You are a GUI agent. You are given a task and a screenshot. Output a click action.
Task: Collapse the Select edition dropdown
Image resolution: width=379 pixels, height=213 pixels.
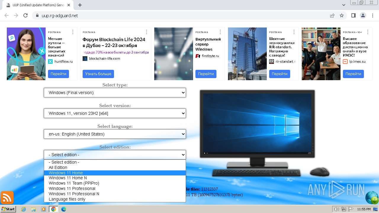tap(115, 155)
